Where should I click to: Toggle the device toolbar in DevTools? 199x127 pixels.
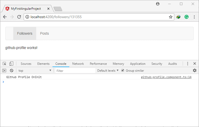coord(11,63)
